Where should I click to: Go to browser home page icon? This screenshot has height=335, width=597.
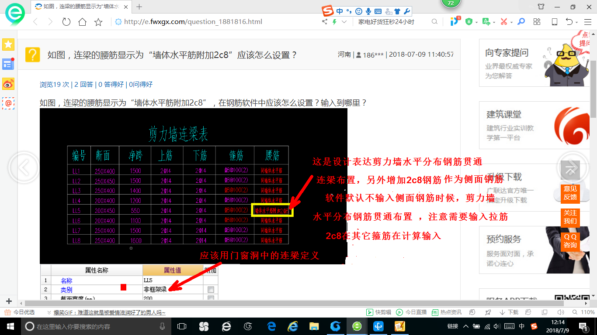(x=82, y=22)
